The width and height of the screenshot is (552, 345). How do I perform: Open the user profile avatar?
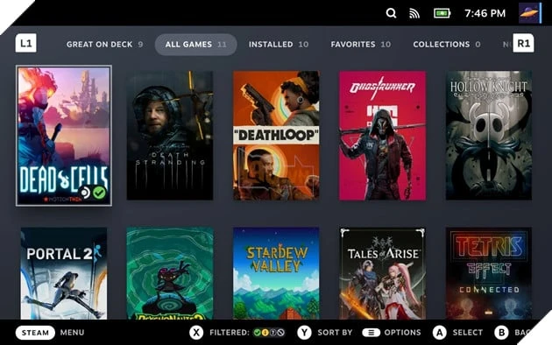(x=530, y=13)
